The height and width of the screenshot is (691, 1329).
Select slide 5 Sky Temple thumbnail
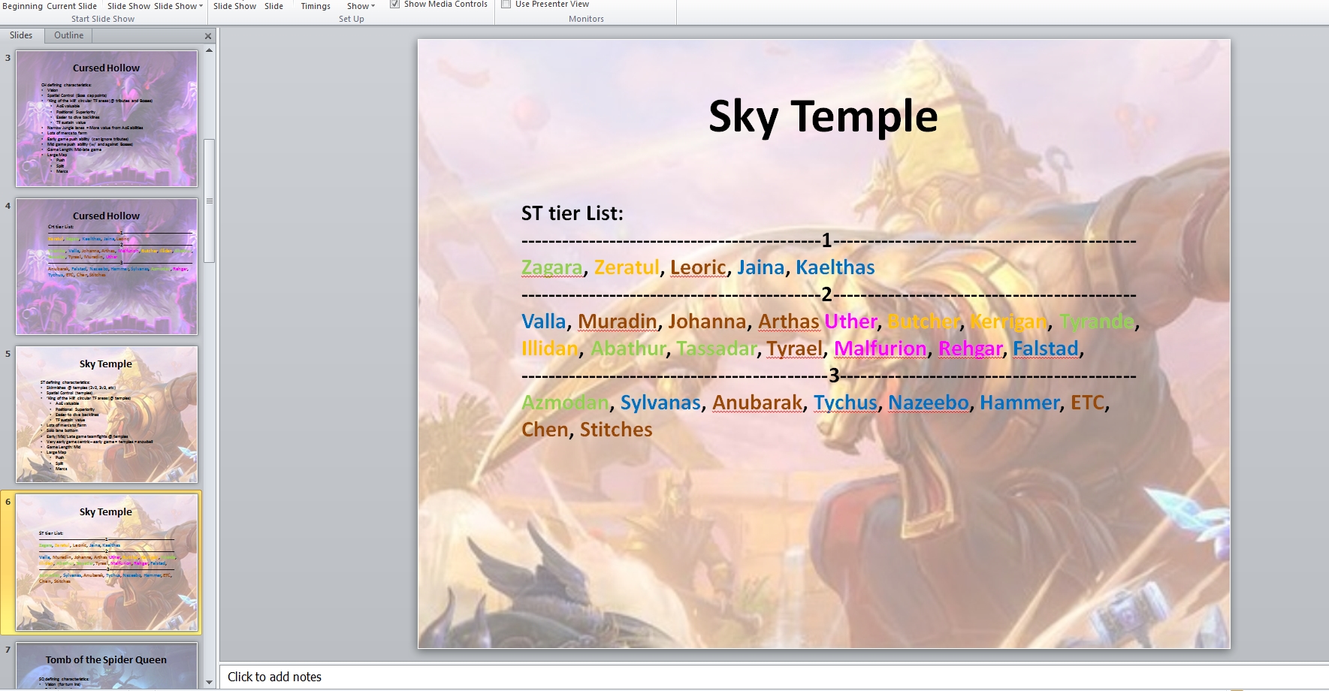click(107, 415)
